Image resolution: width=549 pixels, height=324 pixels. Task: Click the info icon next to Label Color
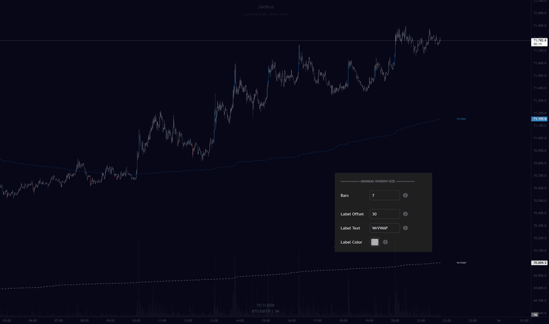[x=385, y=242]
